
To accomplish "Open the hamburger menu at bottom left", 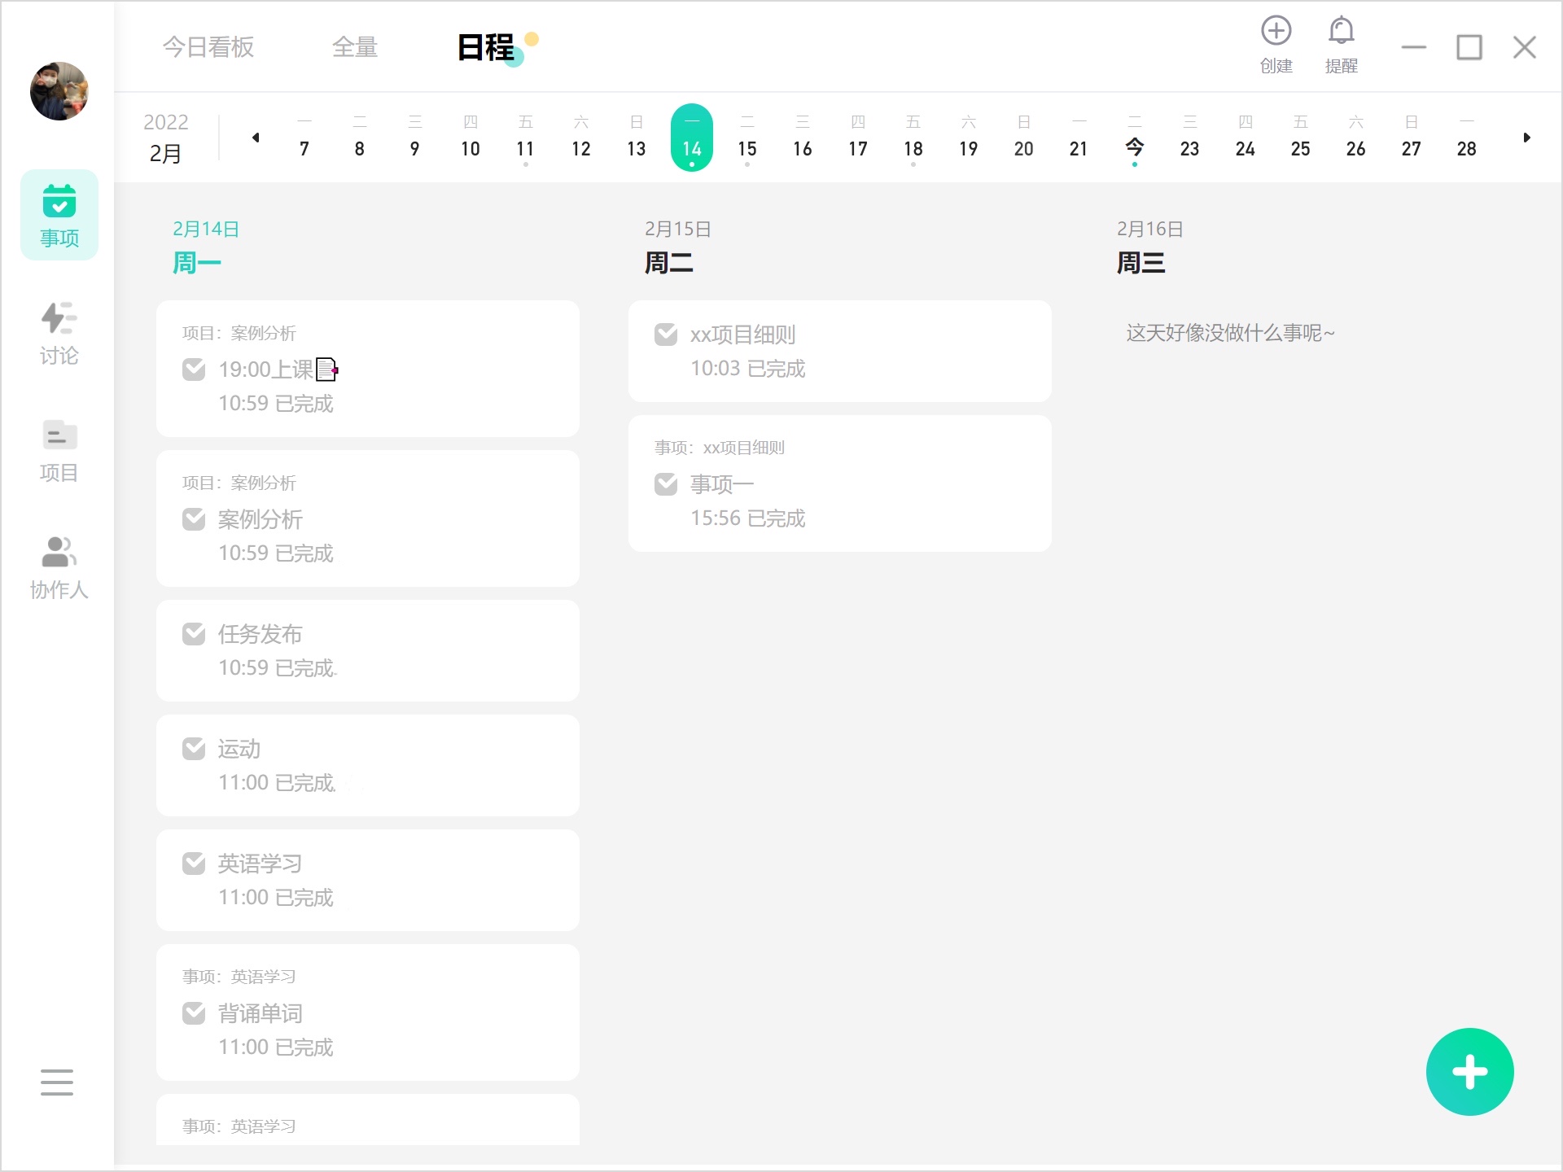I will [x=57, y=1082].
